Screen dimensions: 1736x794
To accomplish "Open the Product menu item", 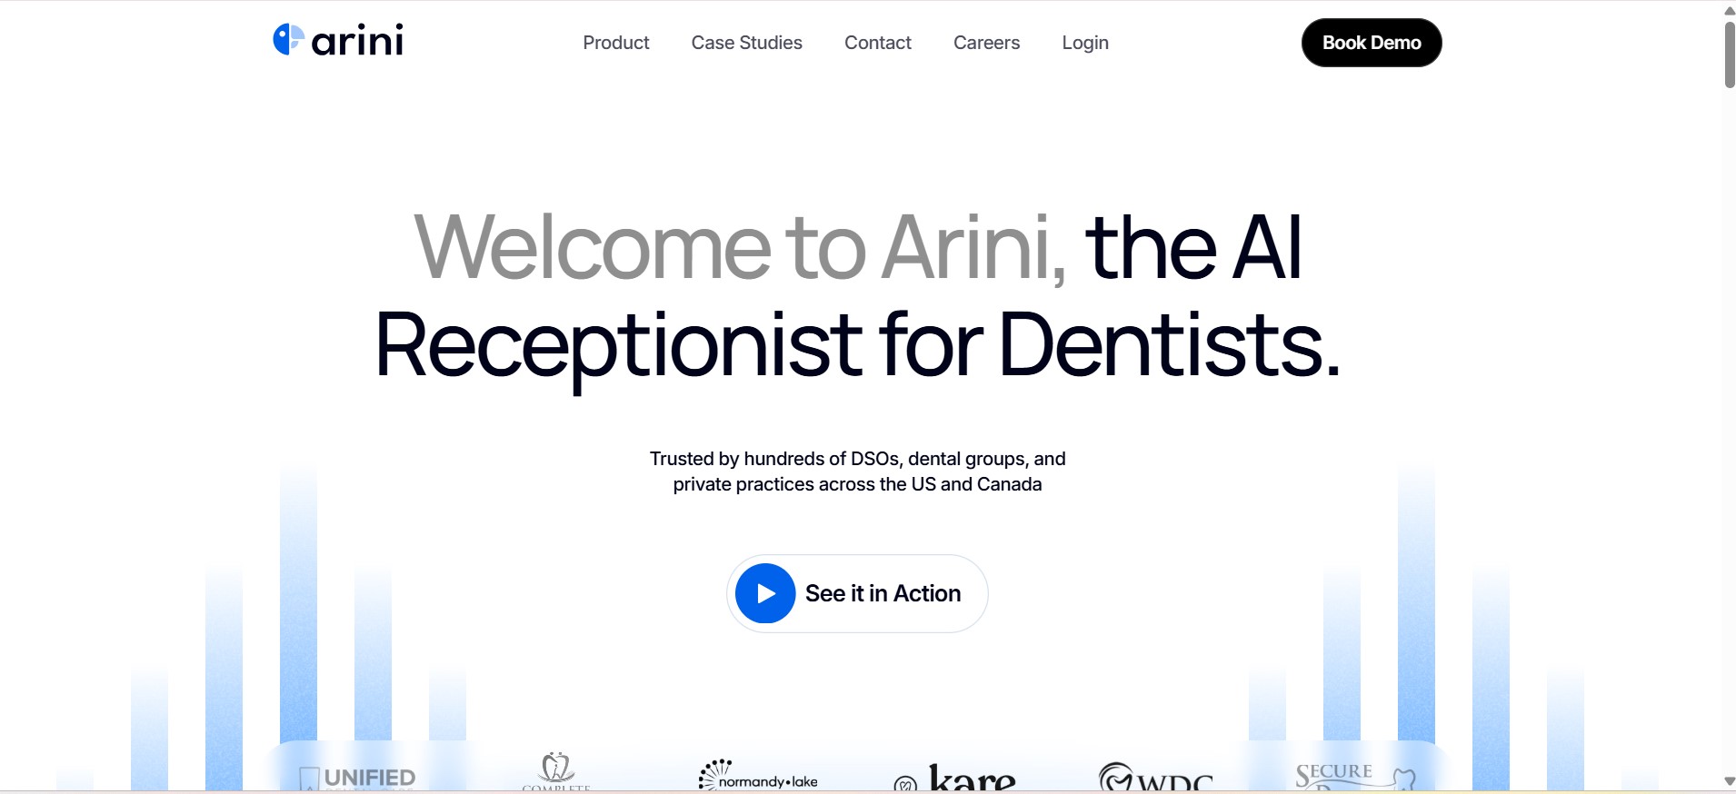I will (616, 43).
